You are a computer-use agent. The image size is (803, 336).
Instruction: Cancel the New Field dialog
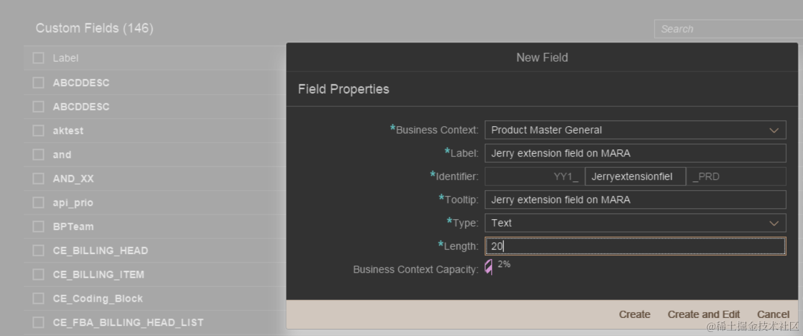point(773,314)
